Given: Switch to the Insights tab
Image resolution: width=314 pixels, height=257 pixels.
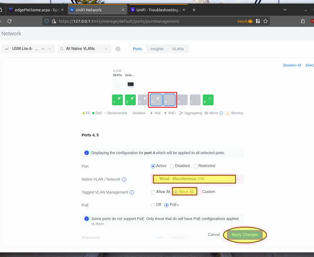Looking at the screenshot, I should 157,49.
